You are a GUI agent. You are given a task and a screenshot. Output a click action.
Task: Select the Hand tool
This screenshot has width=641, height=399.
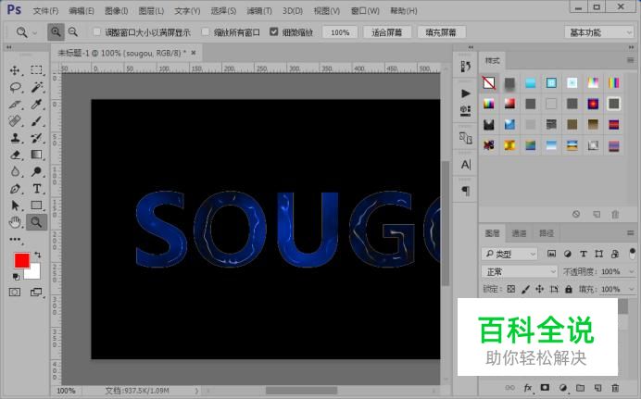coord(15,222)
